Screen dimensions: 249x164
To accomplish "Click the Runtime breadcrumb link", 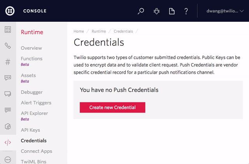I will coord(99,31).
